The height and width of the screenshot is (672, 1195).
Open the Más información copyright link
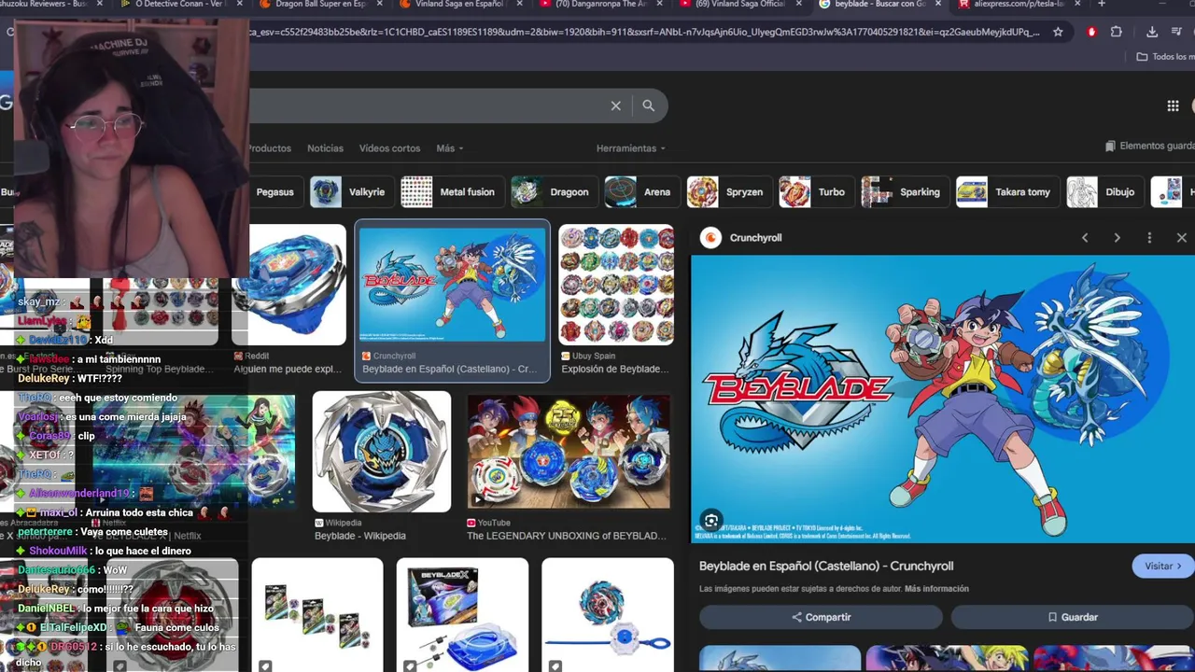pyautogui.click(x=936, y=589)
